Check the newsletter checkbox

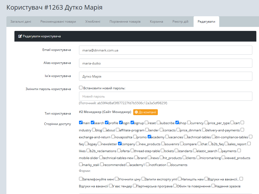pyautogui.click(x=99, y=144)
